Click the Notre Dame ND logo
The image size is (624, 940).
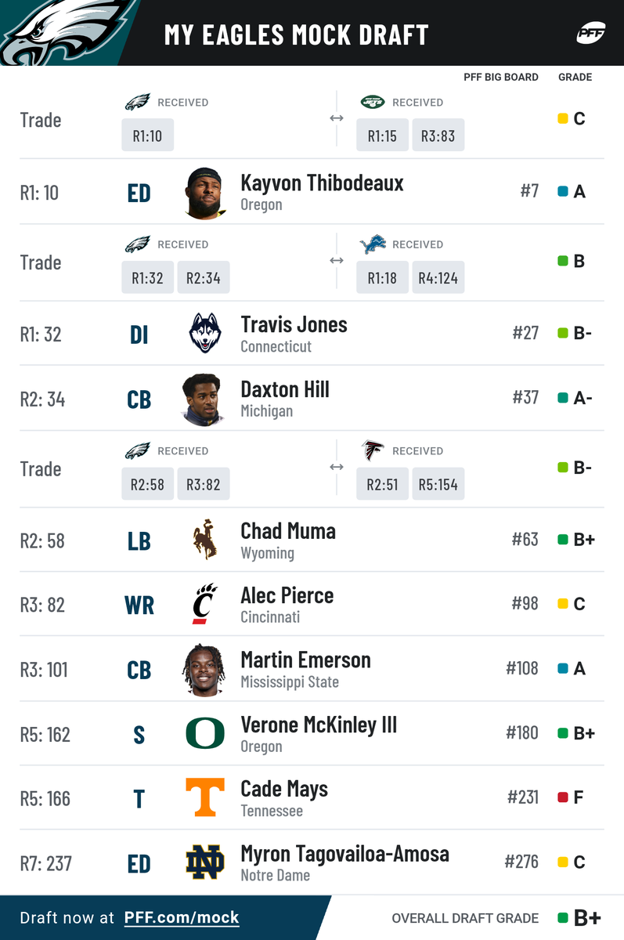click(x=205, y=862)
